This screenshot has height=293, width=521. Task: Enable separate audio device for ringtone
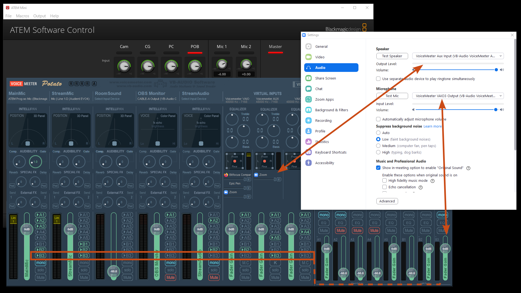tap(378, 79)
